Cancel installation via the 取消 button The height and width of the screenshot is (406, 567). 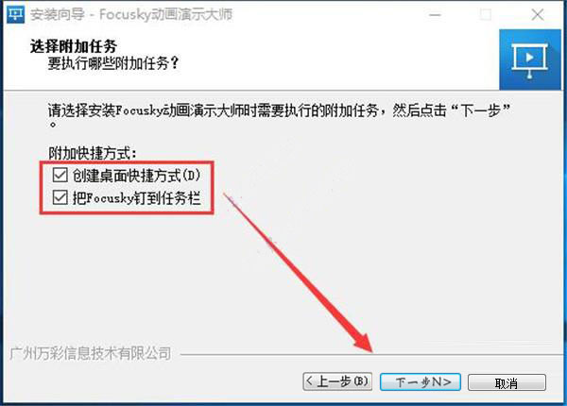click(x=507, y=382)
